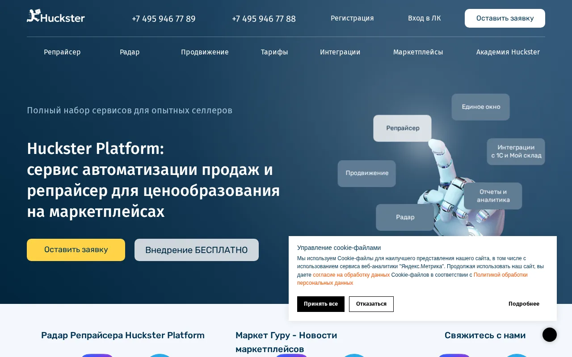Open the Маркетплейсы menu item
The height and width of the screenshot is (357, 572).
coord(418,52)
